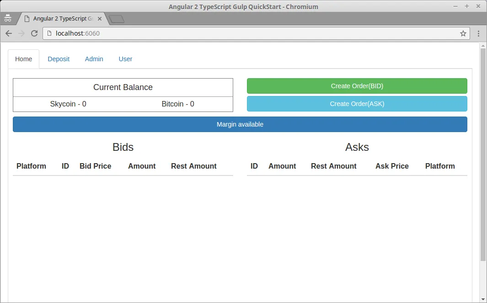
Task: Select the Home tab
Action: click(x=24, y=59)
